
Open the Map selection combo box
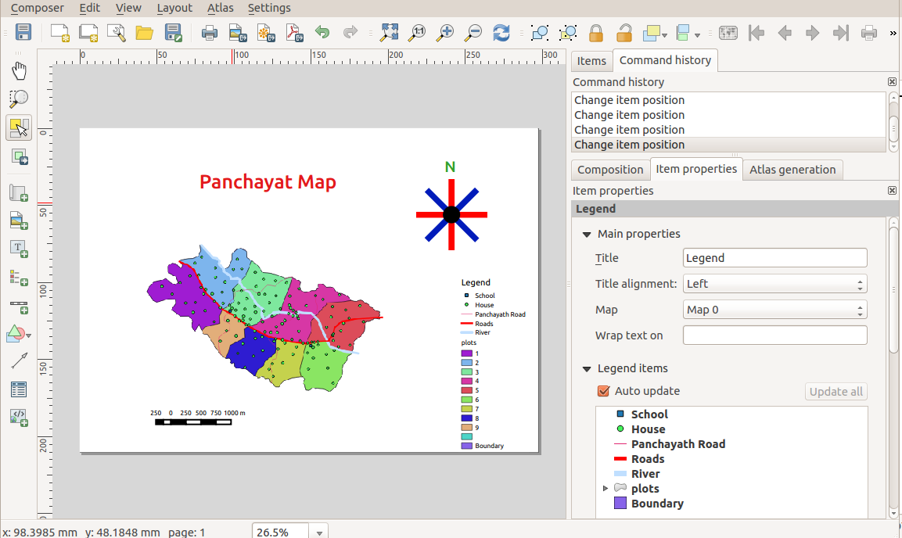click(774, 310)
